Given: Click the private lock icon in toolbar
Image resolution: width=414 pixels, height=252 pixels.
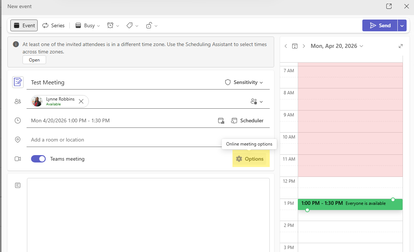Looking at the screenshot, I should point(149,25).
